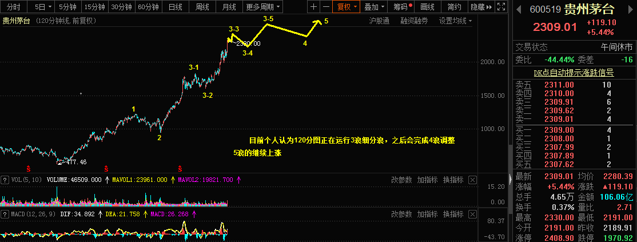Switch to the 周线 weekly chart tab
The image size is (637, 242).
202,6
